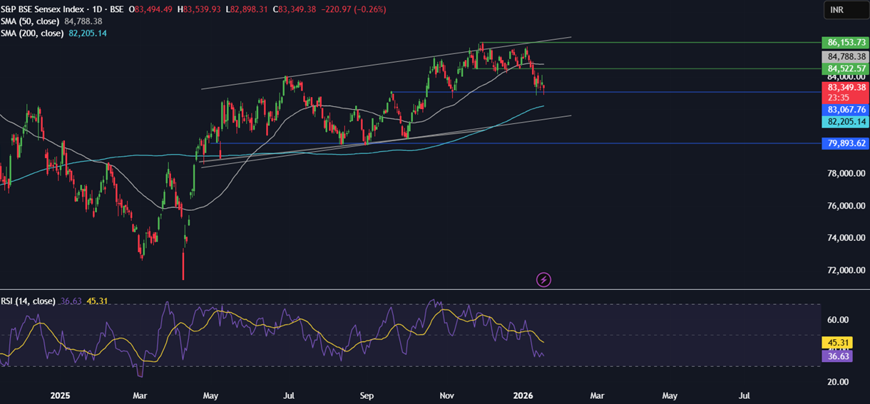Click the 86,153.73 green price label
Screen dimensions: 870x404
(x=846, y=43)
